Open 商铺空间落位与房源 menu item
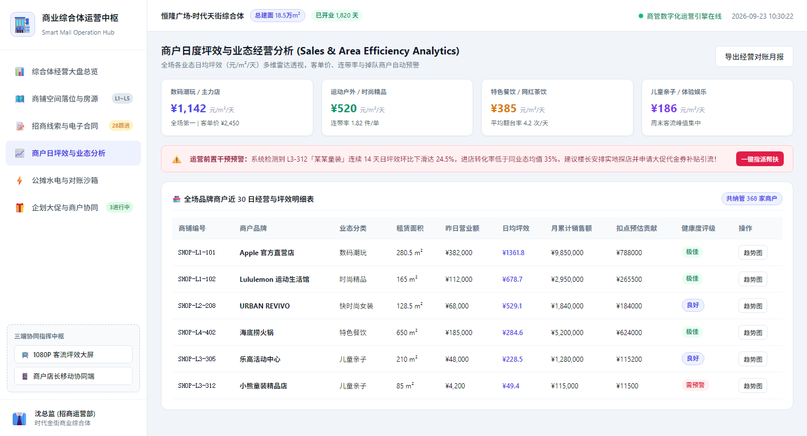 (x=73, y=99)
